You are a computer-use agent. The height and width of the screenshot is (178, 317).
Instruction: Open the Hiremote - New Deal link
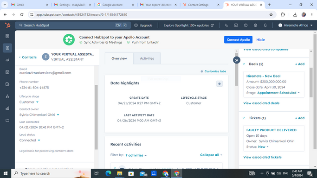263,76
